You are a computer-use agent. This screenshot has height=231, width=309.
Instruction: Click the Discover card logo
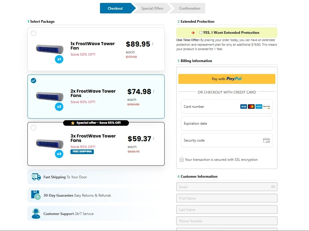(266, 107)
